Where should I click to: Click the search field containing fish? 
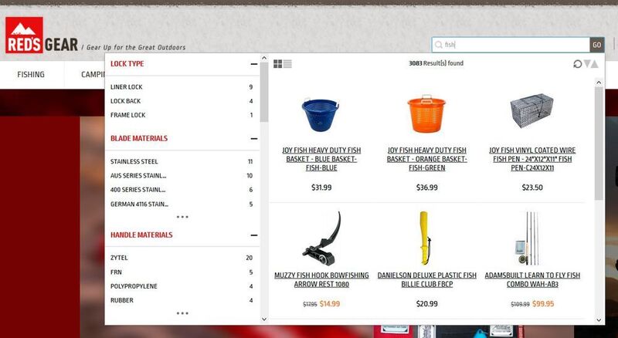(511, 45)
